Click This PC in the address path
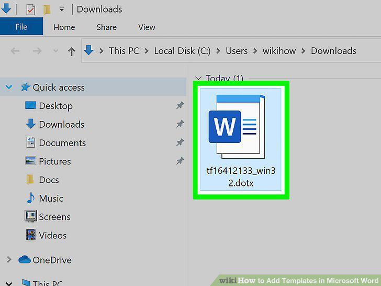 [124, 51]
